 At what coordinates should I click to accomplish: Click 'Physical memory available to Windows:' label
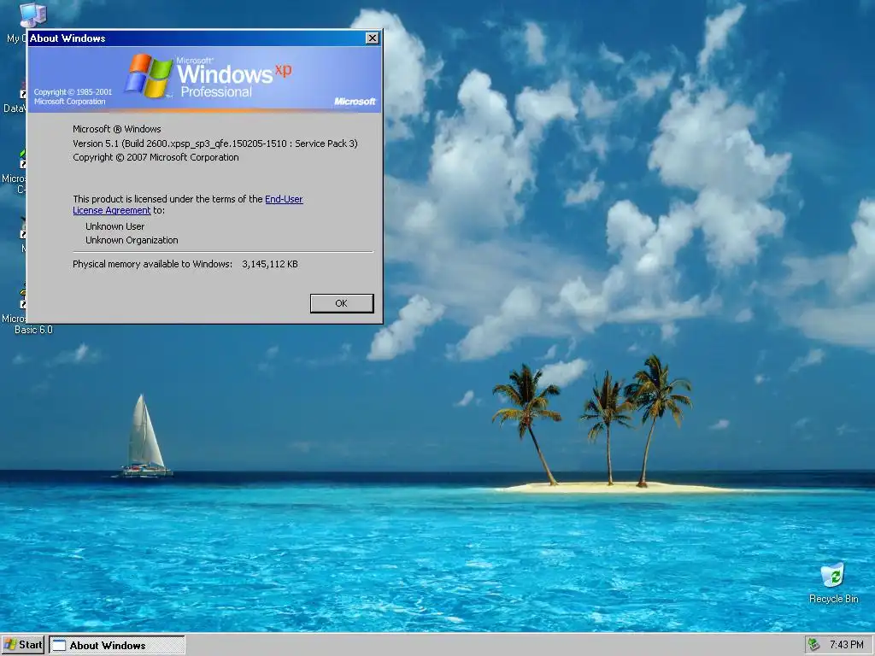152,265
